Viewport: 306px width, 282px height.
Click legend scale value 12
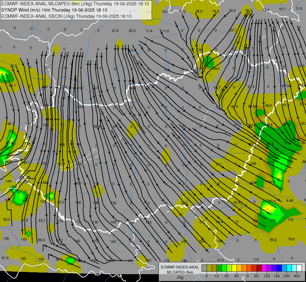coord(216,276)
